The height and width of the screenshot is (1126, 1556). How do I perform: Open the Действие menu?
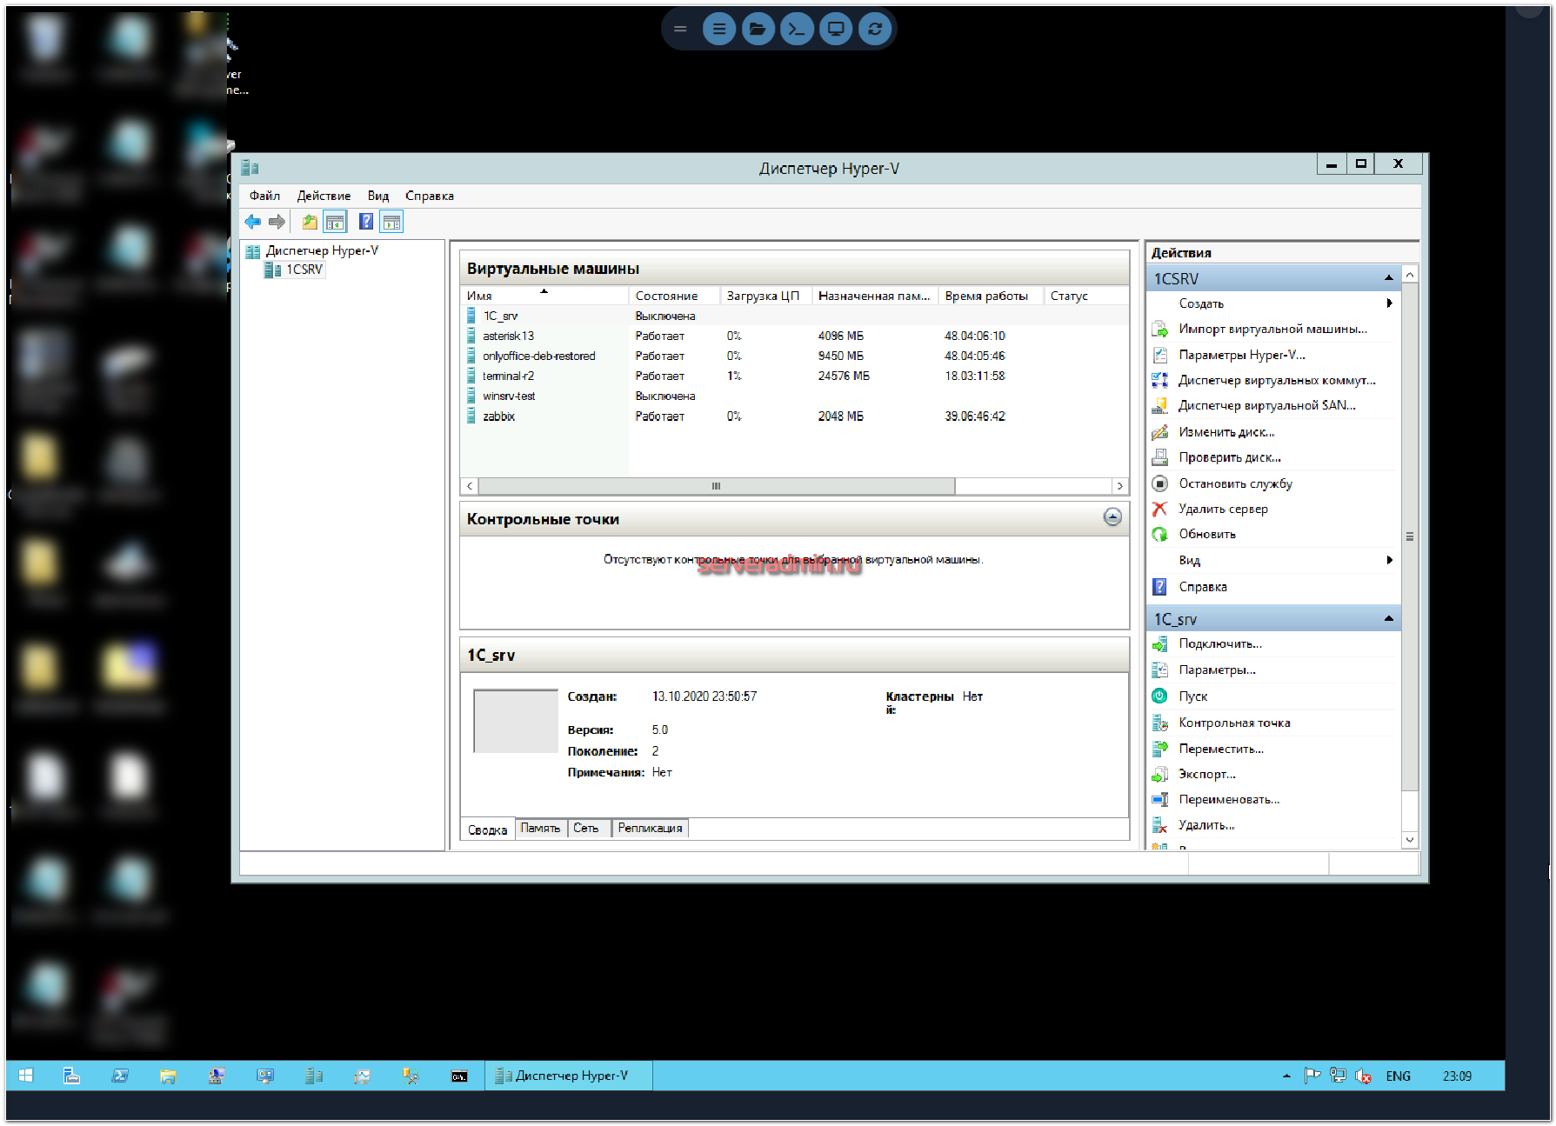[x=324, y=196]
